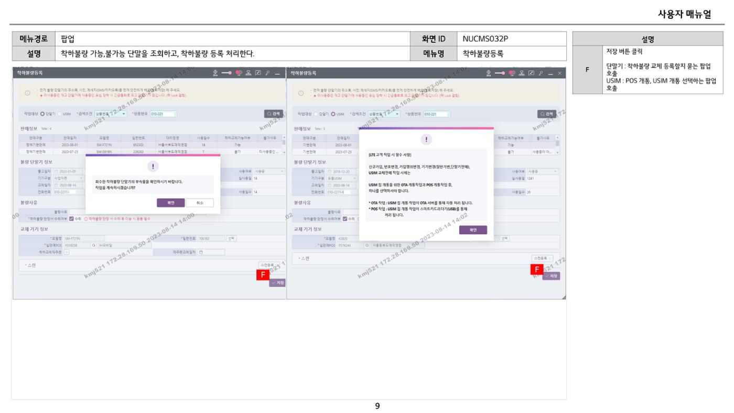734x413 pixels.
Task: Click 전화번호 field 010-2211 in left window
Action: coord(68,191)
